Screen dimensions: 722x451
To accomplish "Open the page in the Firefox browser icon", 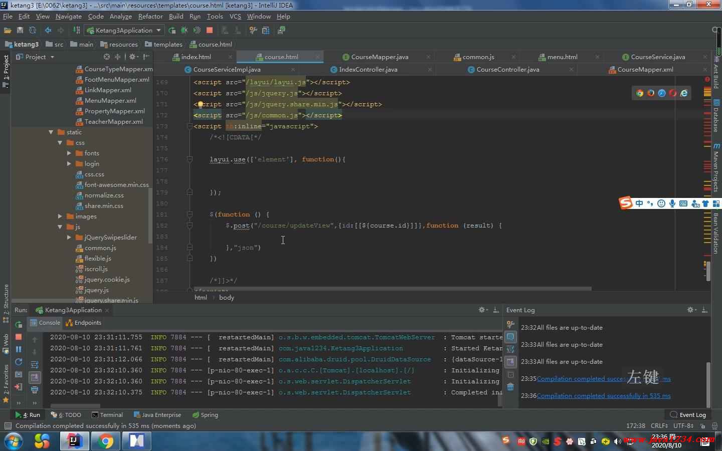I will point(651,93).
